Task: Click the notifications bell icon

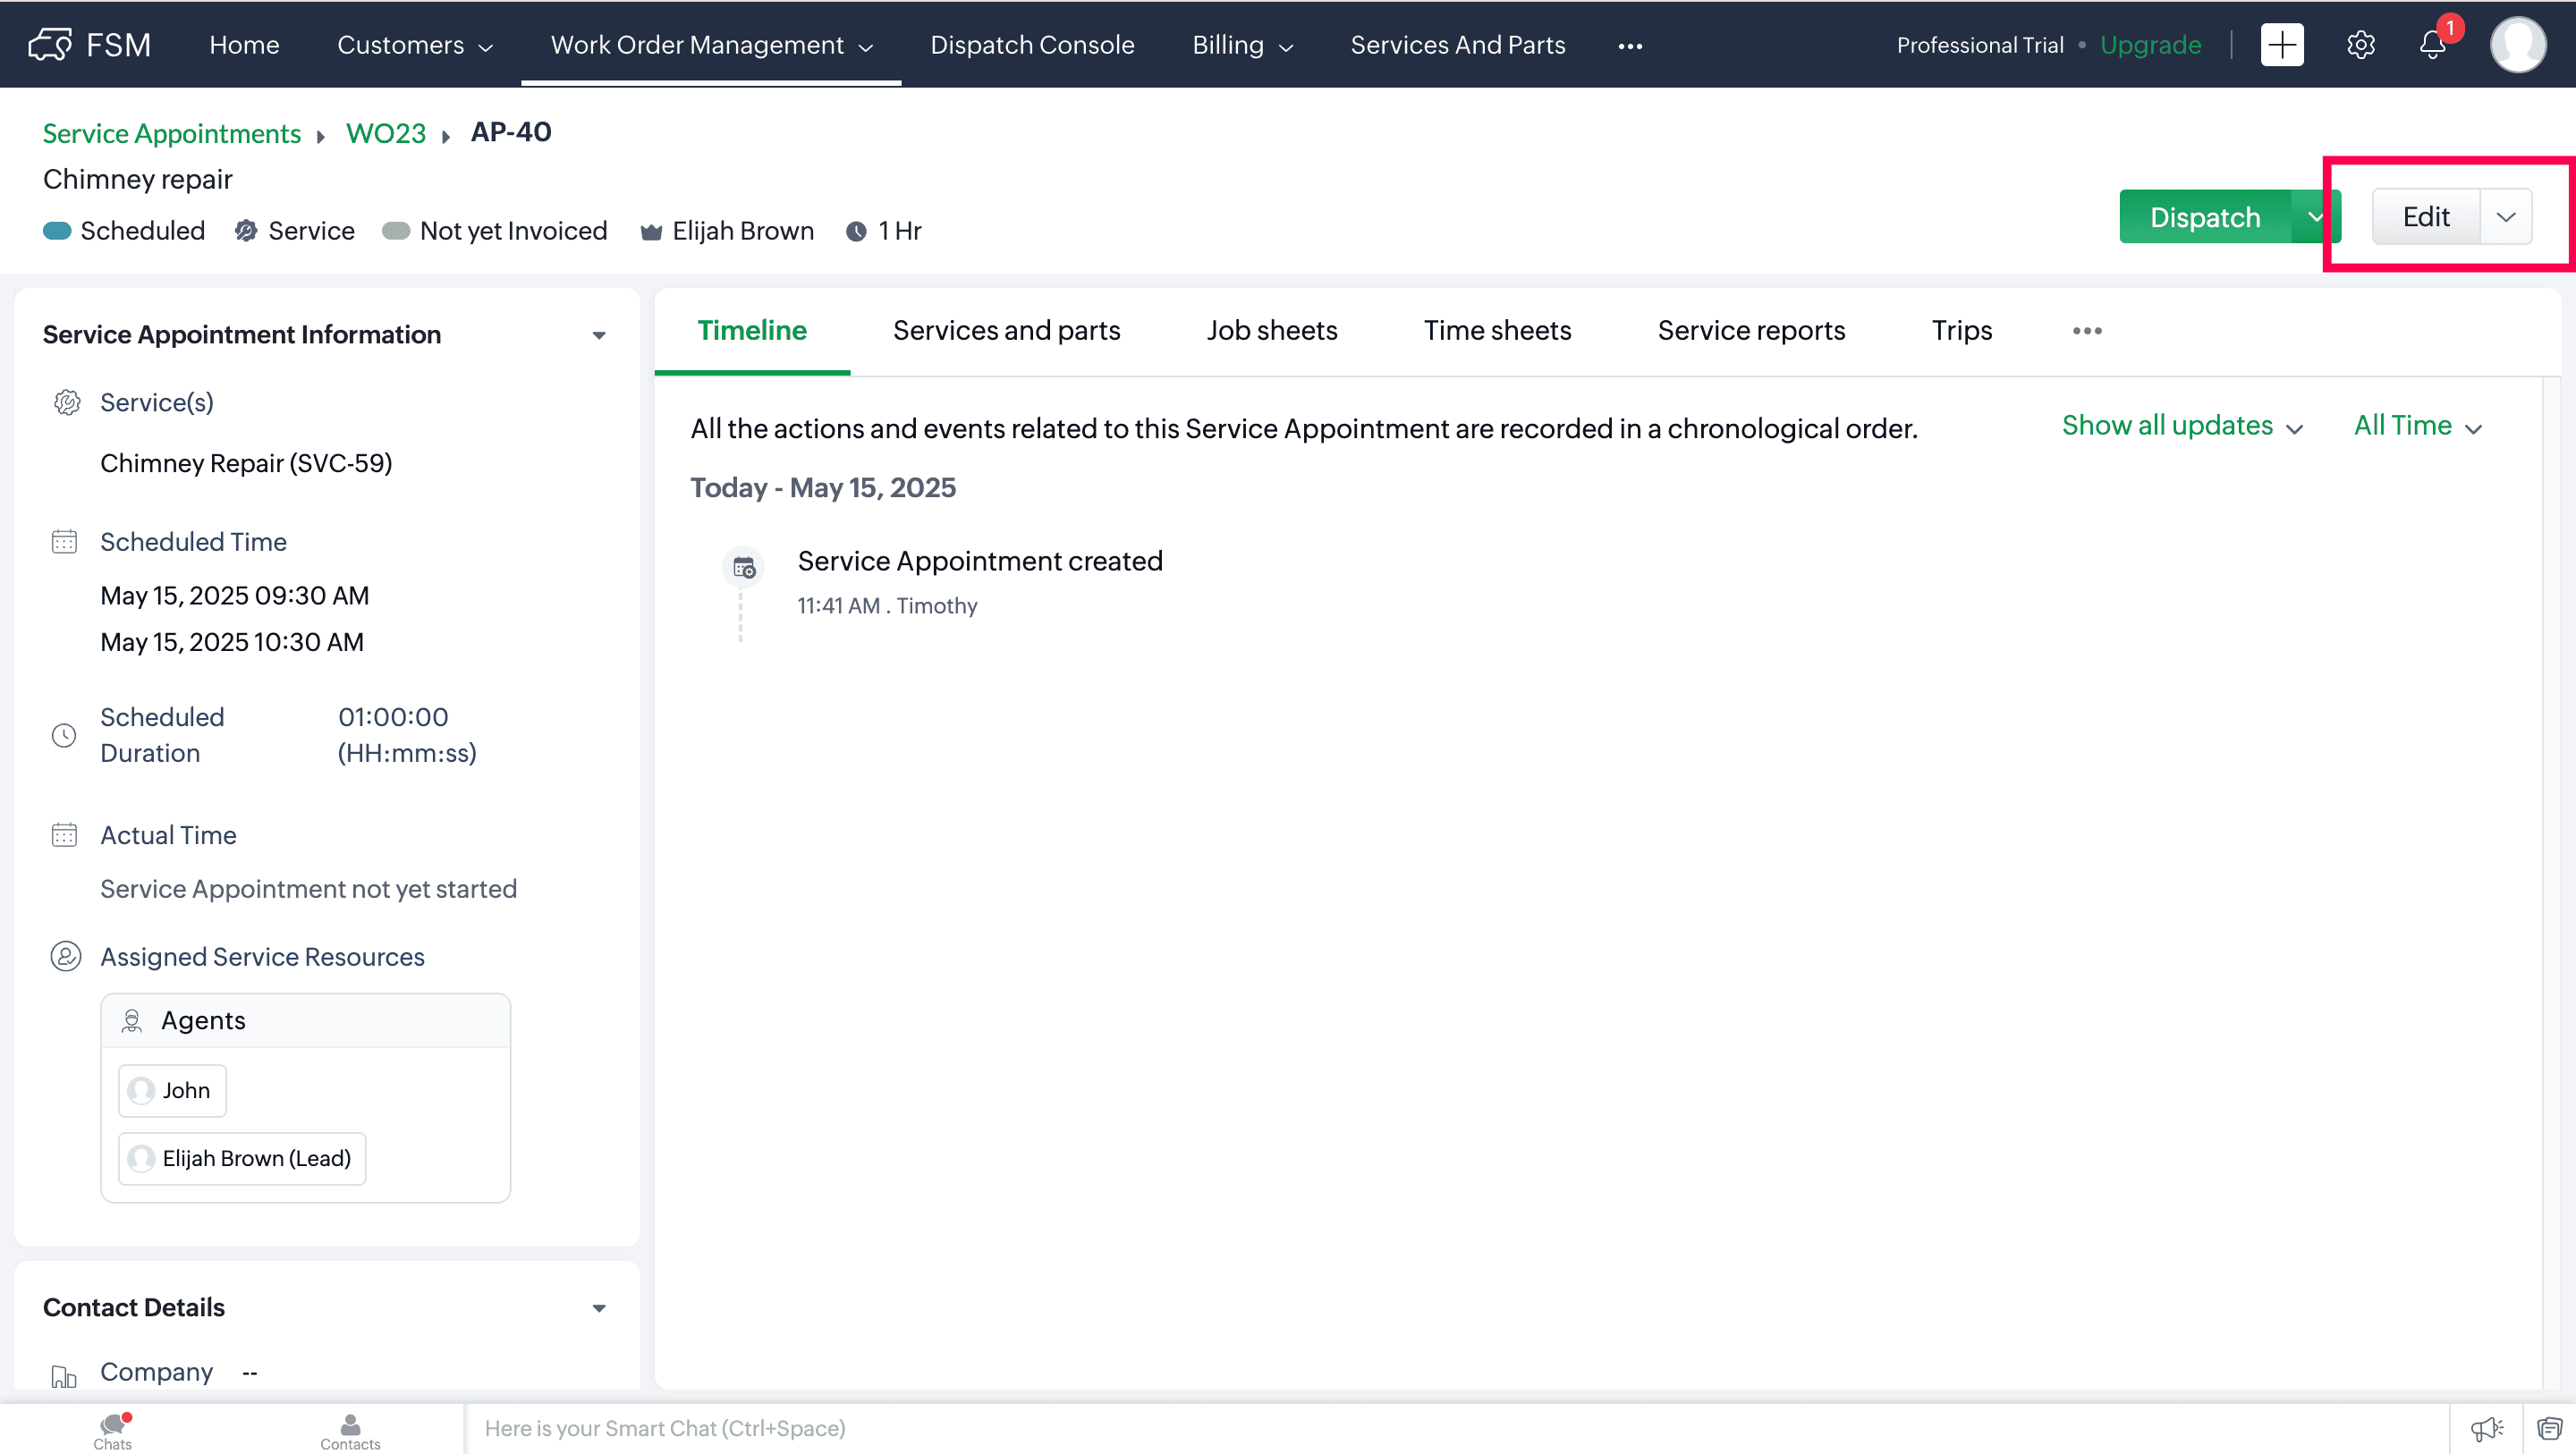Action: point(2432,45)
